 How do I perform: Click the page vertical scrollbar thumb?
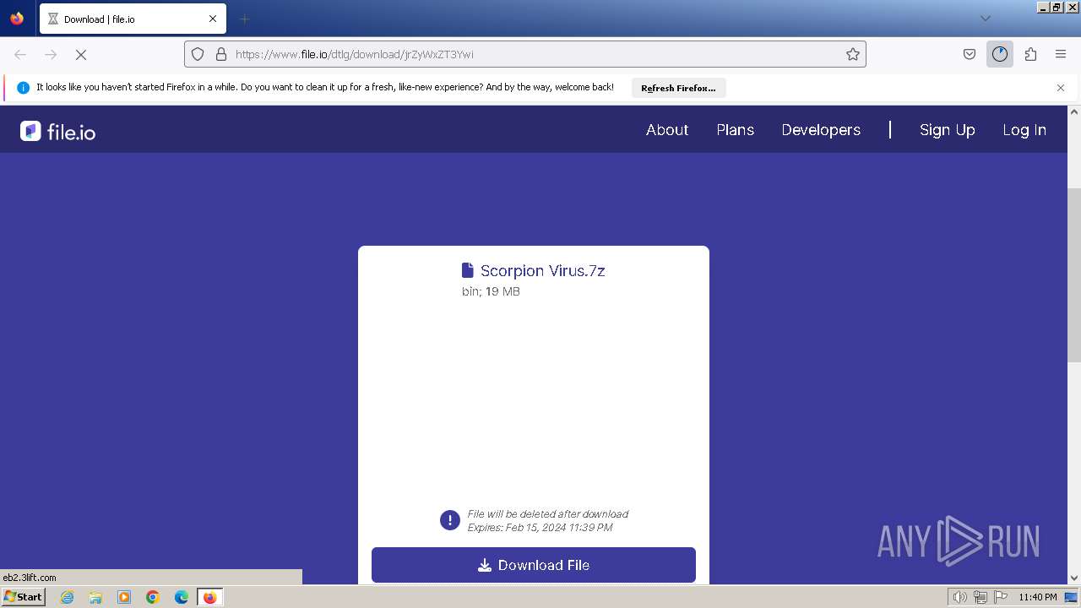point(1074,274)
